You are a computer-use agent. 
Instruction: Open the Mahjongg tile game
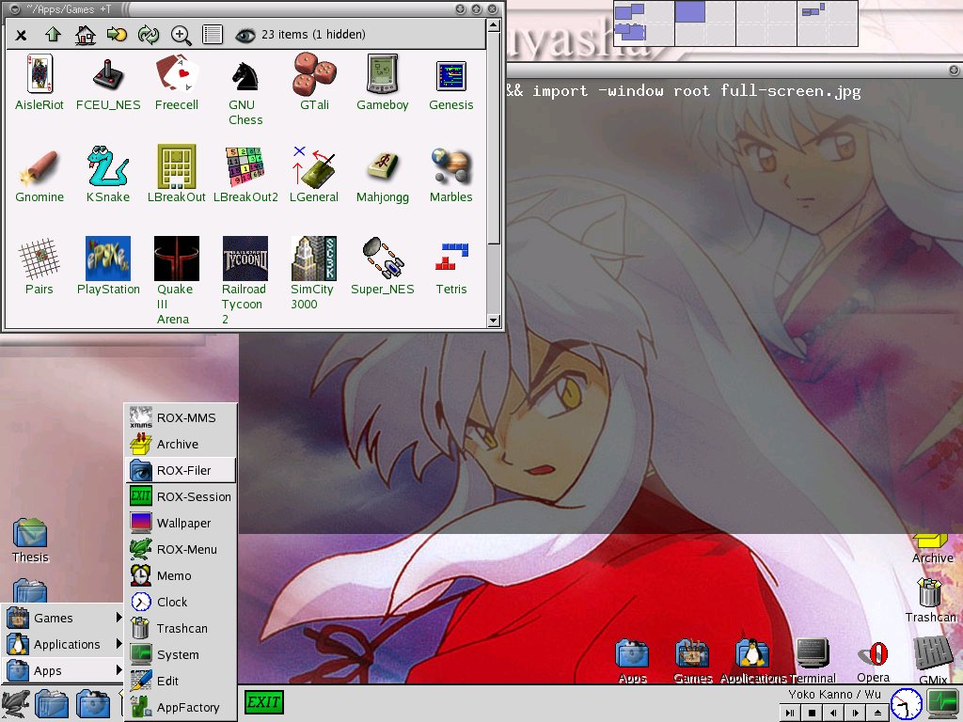coord(383,175)
